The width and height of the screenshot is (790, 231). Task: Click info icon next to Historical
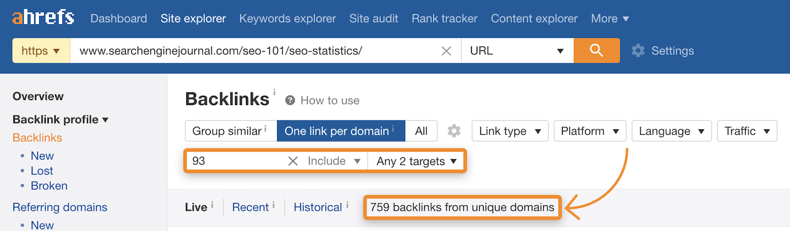coord(347,205)
